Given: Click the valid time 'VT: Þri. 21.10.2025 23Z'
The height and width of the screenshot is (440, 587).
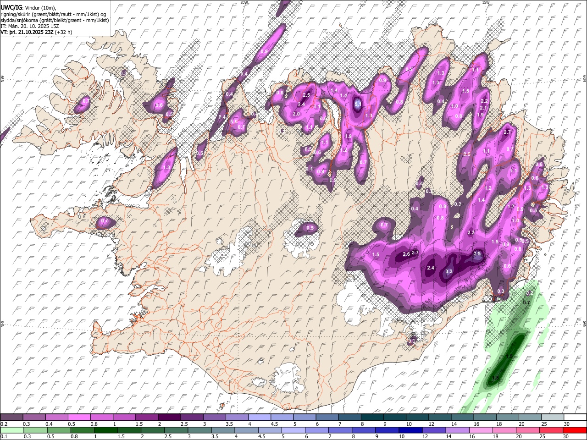Looking at the screenshot, I should 27,32.
